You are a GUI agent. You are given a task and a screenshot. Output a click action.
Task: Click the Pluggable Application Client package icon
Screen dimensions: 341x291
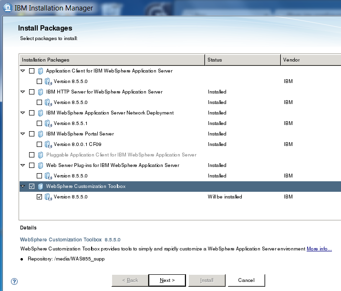pyautogui.click(x=41, y=155)
